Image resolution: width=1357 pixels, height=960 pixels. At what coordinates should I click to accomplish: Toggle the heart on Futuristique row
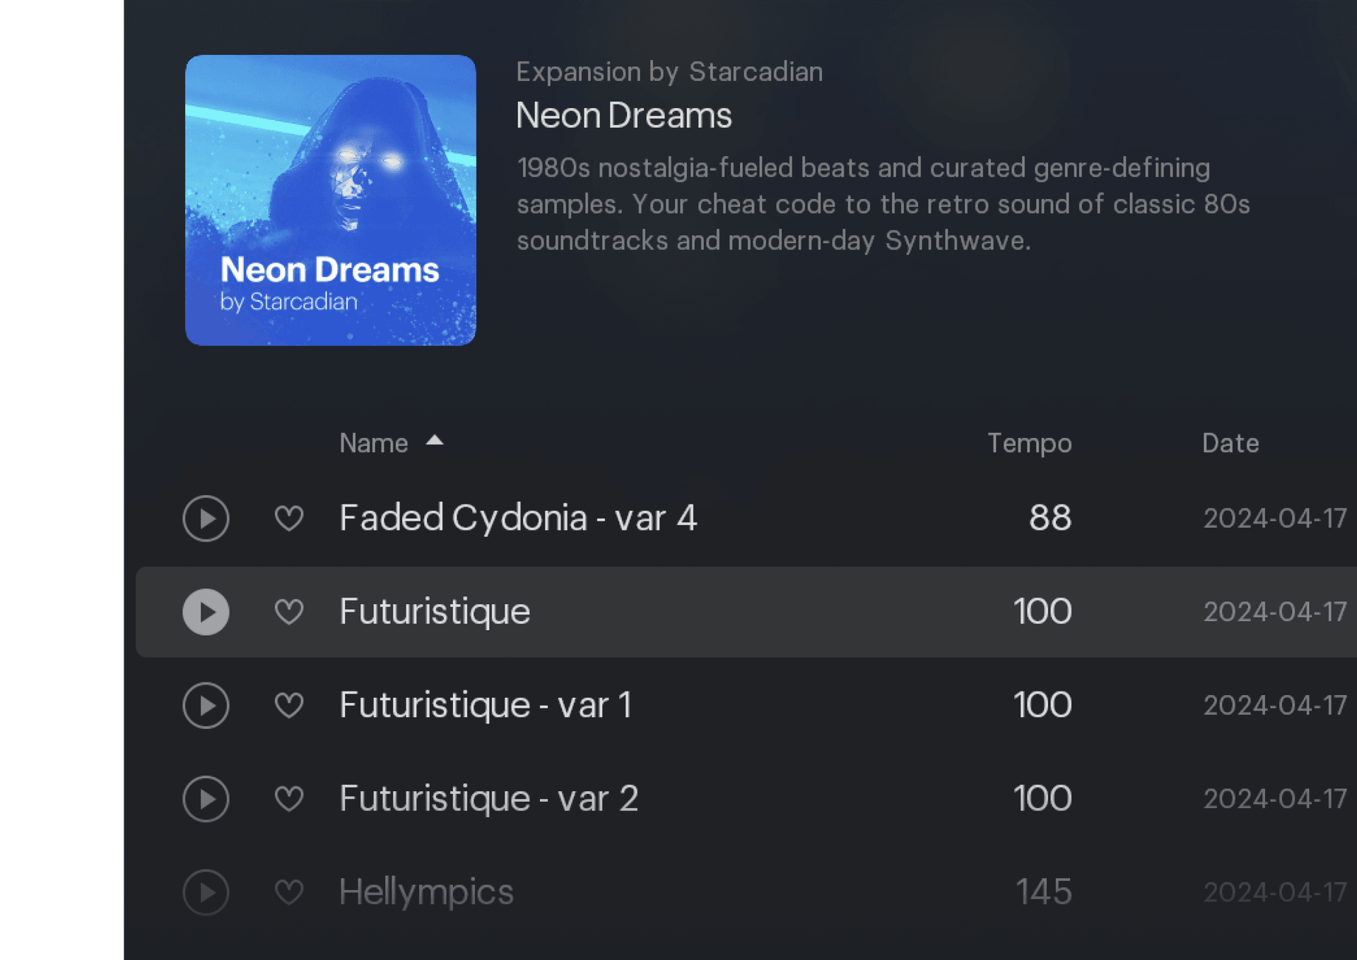coord(289,612)
